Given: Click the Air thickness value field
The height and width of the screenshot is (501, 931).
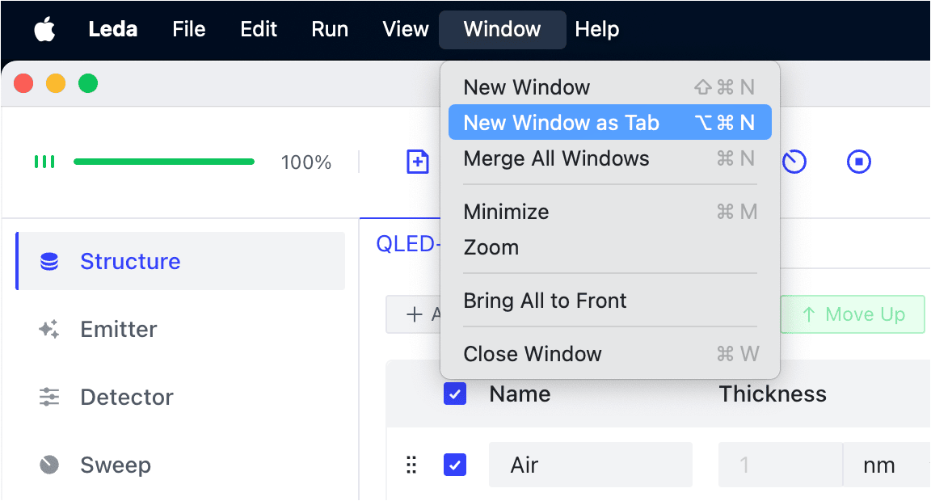Looking at the screenshot, I should point(780,464).
